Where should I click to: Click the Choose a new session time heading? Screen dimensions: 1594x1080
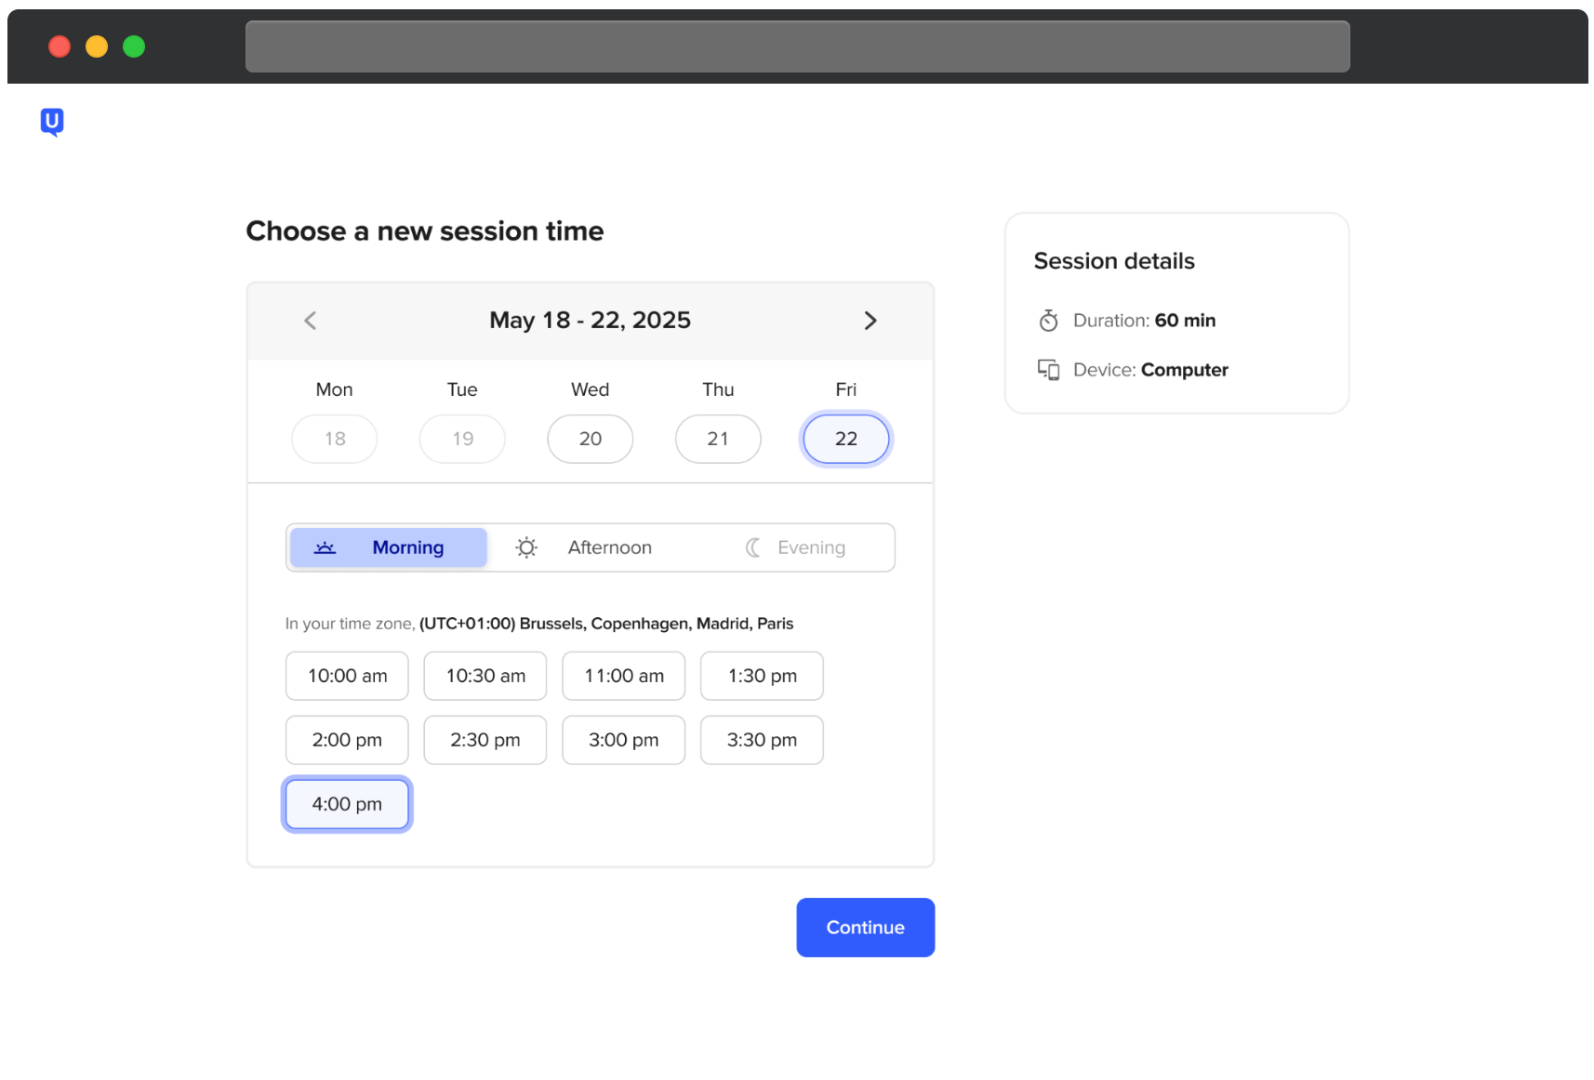click(x=425, y=231)
